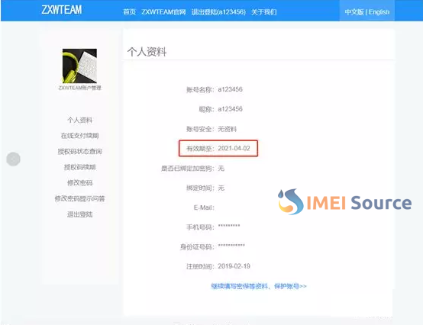Click the account name value a123456
Viewport: 423px width, 325px height.
pyautogui.click(x=230, y=89)
